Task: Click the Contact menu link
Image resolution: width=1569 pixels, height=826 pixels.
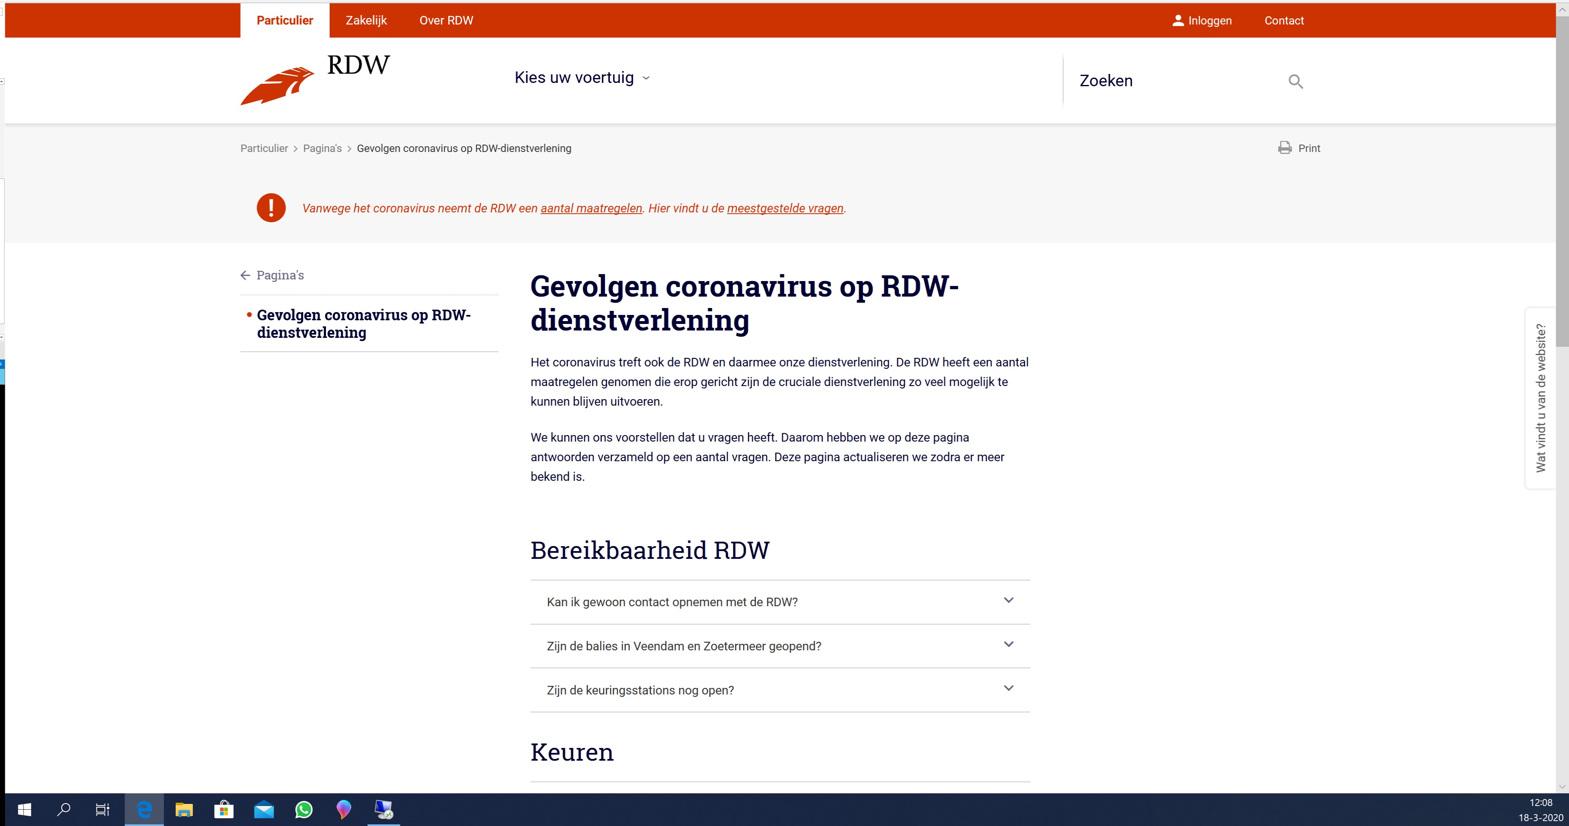Action: [x=1284, y=20]
